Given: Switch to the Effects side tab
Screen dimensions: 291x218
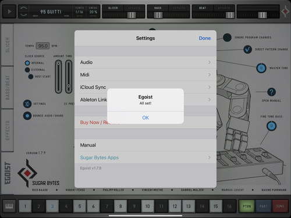Looking at the screenshot, I should [8, 130].
